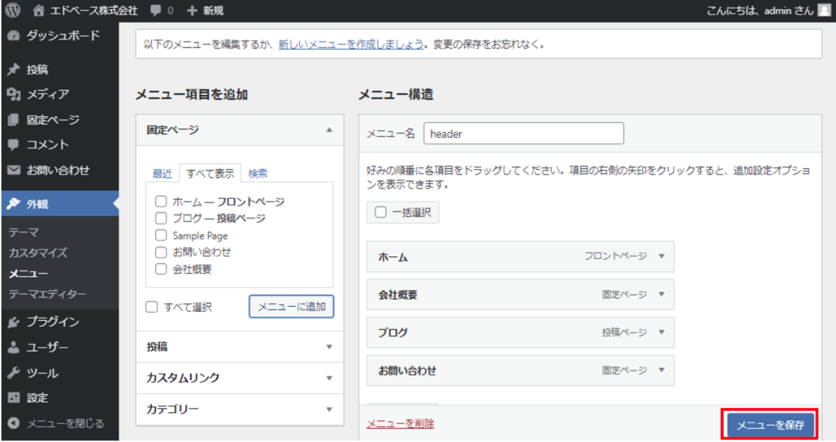
Task: Collapse the 固定ページ panel arrow
Action: click(x=330, y=130)
